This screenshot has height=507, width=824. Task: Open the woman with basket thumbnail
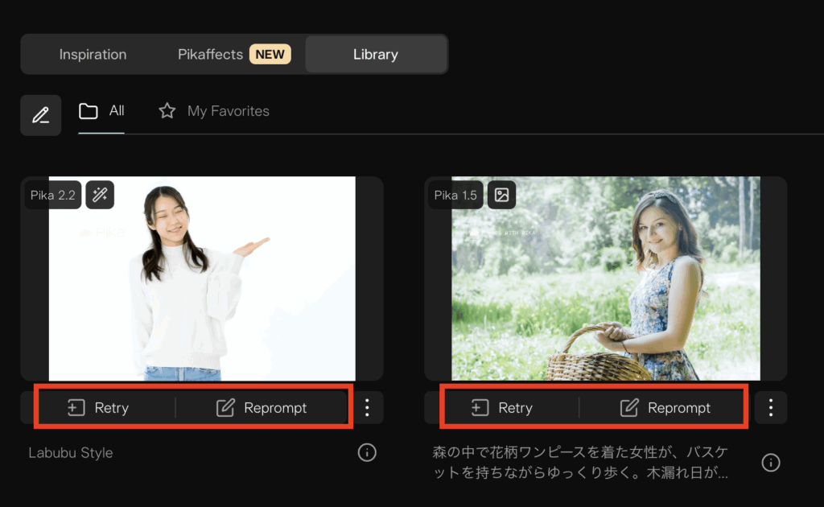click(x=605, y=290)
